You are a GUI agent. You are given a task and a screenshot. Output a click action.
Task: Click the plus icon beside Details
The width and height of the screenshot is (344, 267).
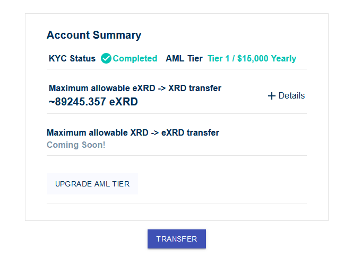click(x=272, y=96)
